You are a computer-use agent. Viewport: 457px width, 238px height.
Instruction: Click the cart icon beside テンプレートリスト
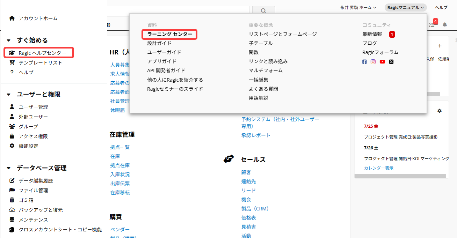click(x=12, y=63)
